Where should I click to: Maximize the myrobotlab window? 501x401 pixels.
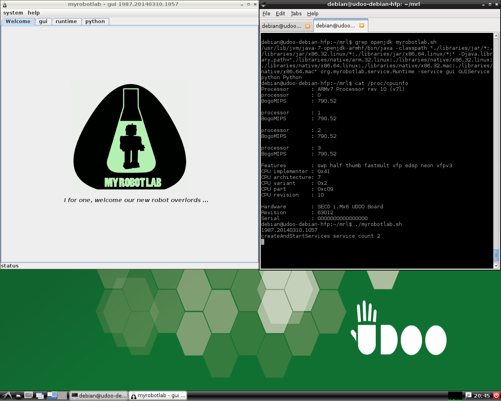249,4
